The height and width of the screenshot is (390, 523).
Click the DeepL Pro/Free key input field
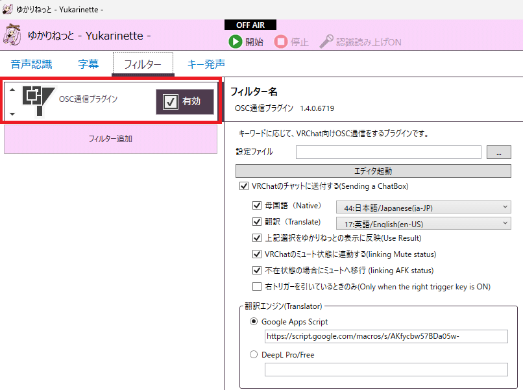coord(386,370)
